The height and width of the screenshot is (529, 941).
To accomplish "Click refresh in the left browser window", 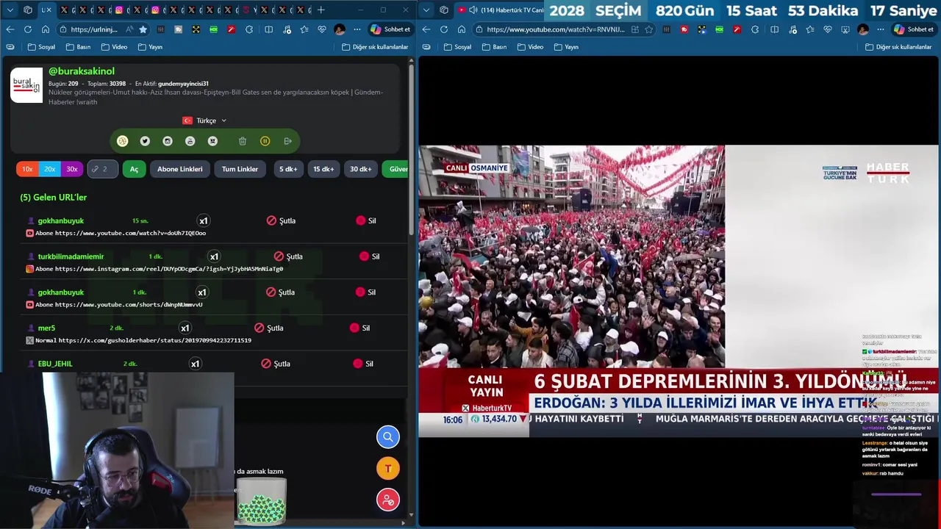I will (27, 29).
